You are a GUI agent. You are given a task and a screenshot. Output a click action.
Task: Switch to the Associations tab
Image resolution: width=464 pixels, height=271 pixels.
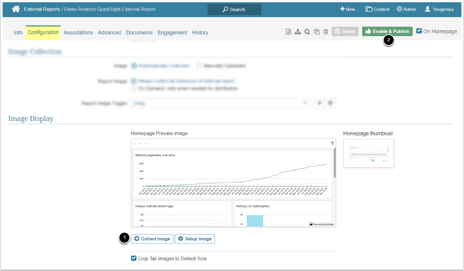(x=78, y=32)
